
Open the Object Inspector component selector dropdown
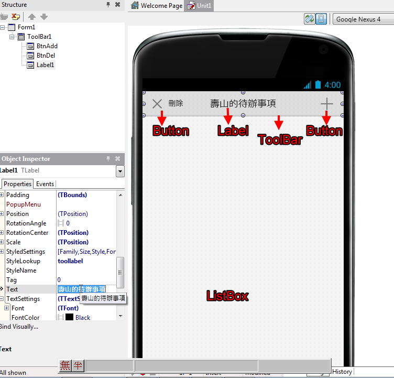pyautogui.click(x=120, y=171)
